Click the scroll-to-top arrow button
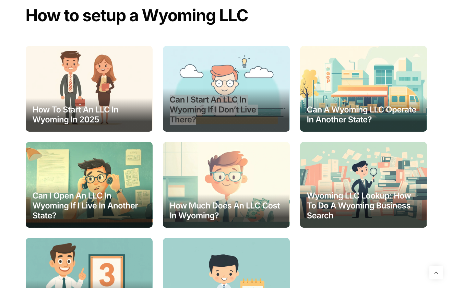This screenshot has height=288, width=452. click(436, 273)
